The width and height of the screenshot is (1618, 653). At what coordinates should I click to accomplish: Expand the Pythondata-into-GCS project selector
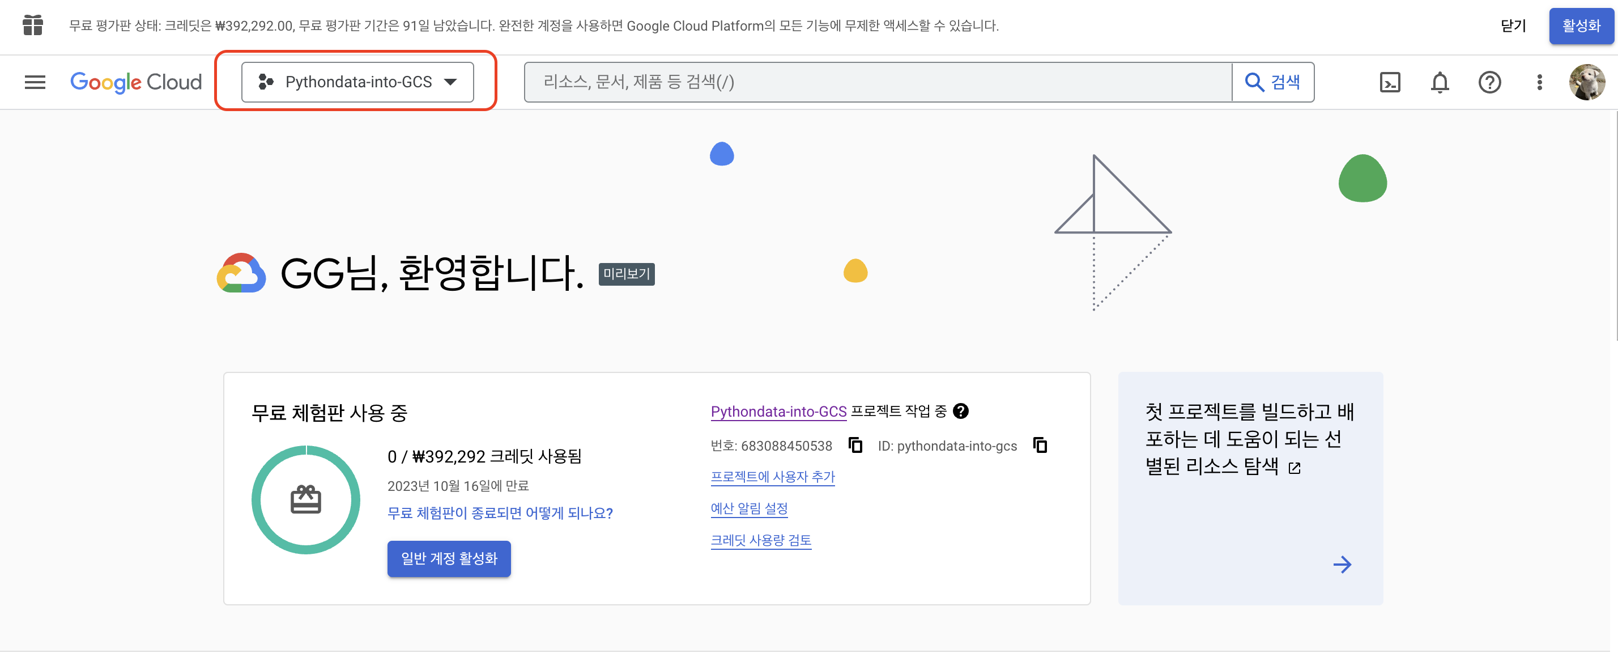pyautogui.click(x=357, y=82)
